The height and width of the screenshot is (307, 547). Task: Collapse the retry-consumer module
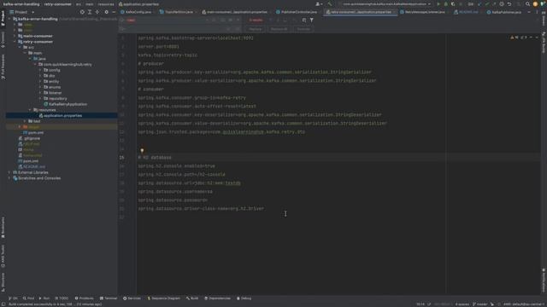tap(15, 42)
